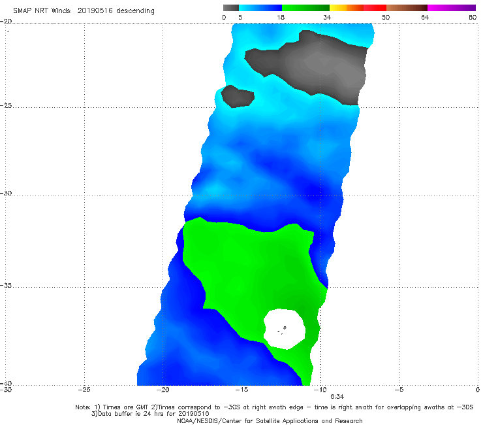Click the '50' label under the color bar
This screenshot has height=425, width=483.
386,17
